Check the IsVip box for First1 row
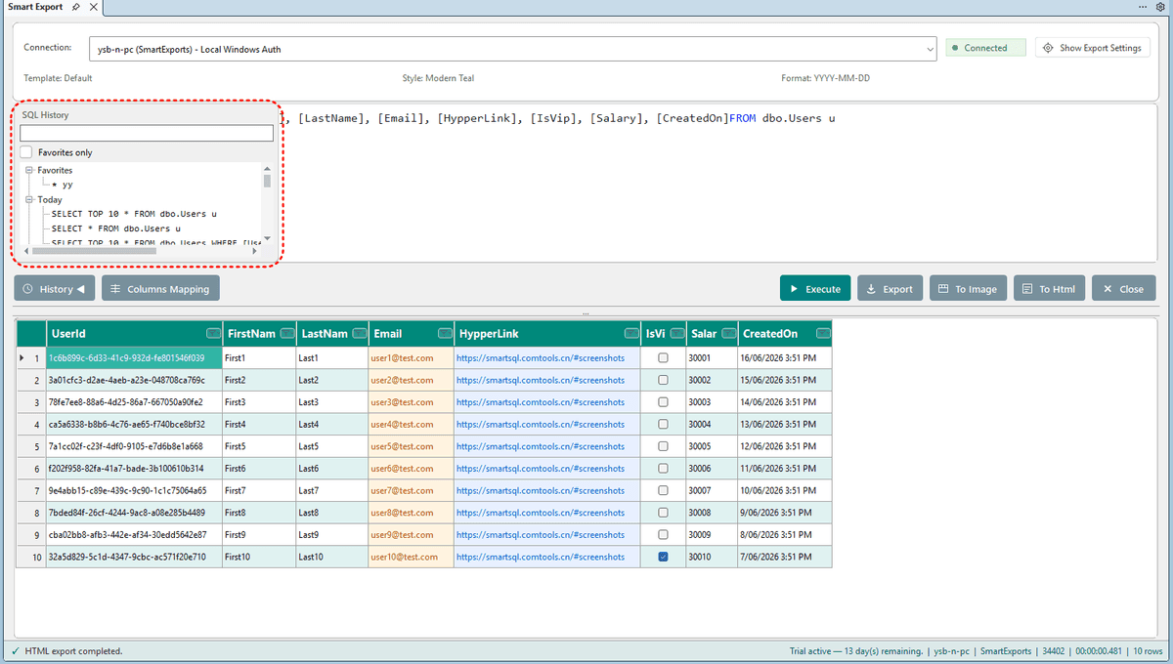 664,358
